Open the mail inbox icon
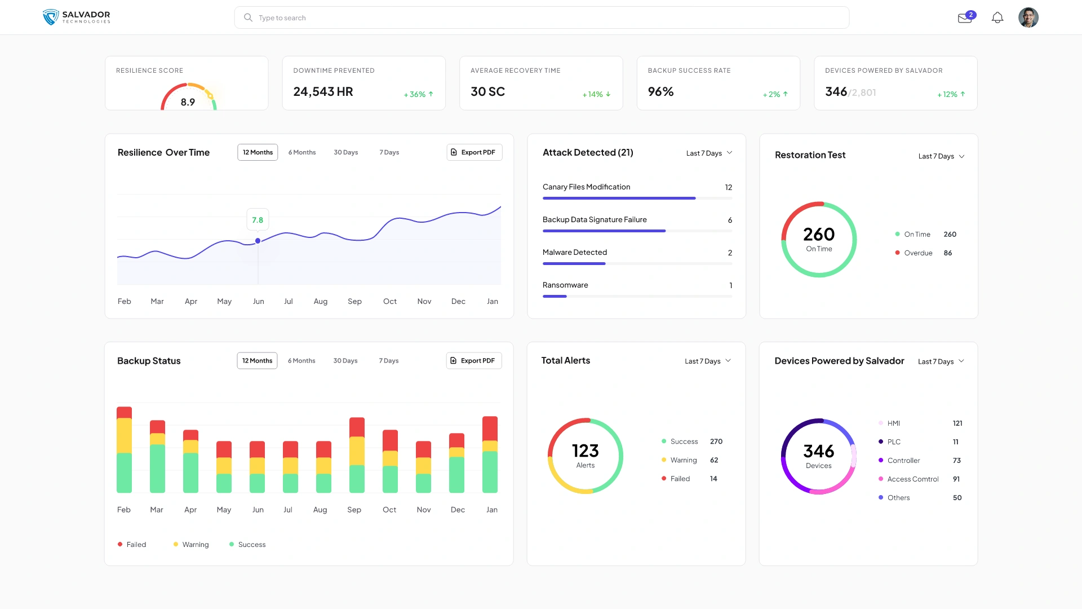Screen dimensions: 1082x609 click(965, 18)
